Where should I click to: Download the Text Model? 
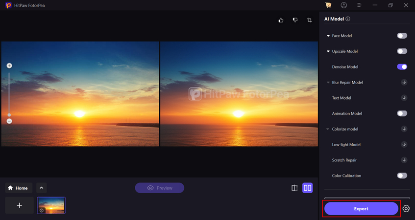(x=404, y=98)
